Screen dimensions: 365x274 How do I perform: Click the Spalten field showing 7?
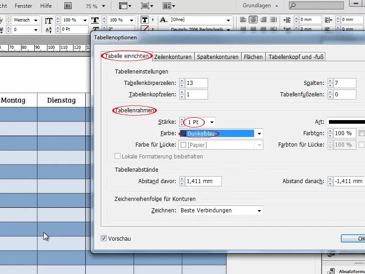click(x=345, y=83)
